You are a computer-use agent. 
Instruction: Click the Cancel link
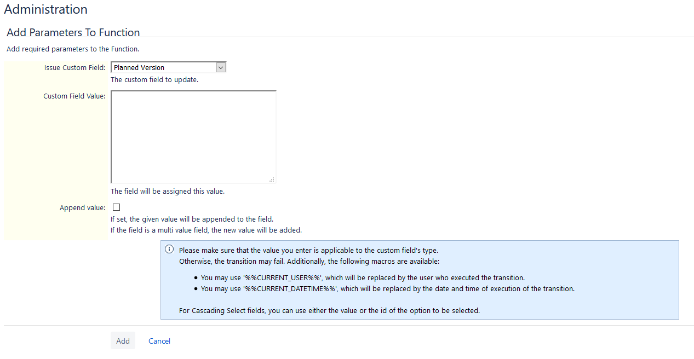point(159,340)
